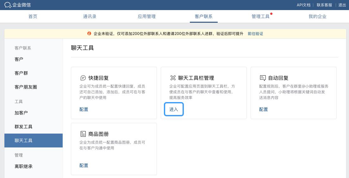Image resolution: width=349 pixels, height=178 pixels.
Task: Click 进入 under 聊天工具栏管理
Action: pyautogui.click(x=174, y=109)
